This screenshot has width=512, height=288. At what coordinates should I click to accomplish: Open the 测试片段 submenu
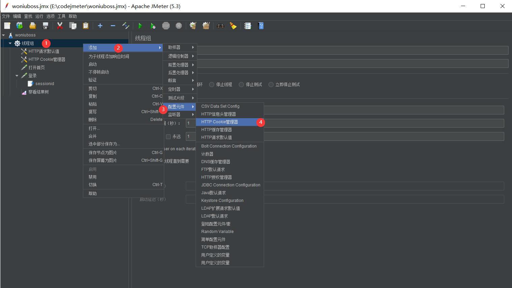tap(180, 98)
